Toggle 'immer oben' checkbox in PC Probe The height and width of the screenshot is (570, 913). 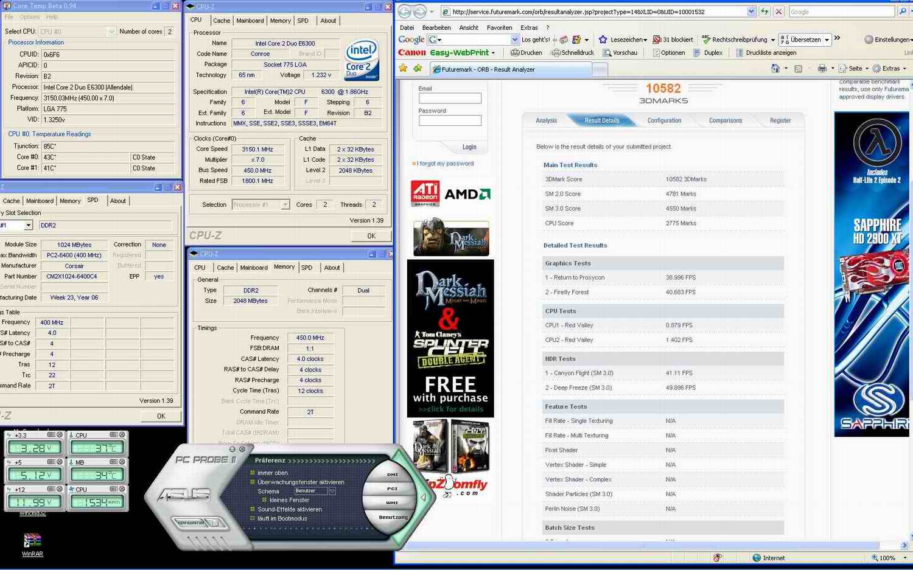click(253, 473)
